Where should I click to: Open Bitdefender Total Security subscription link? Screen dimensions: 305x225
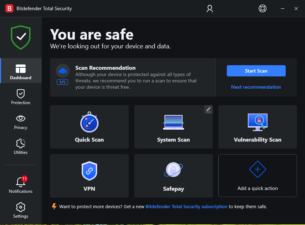(x=187, y=206)
